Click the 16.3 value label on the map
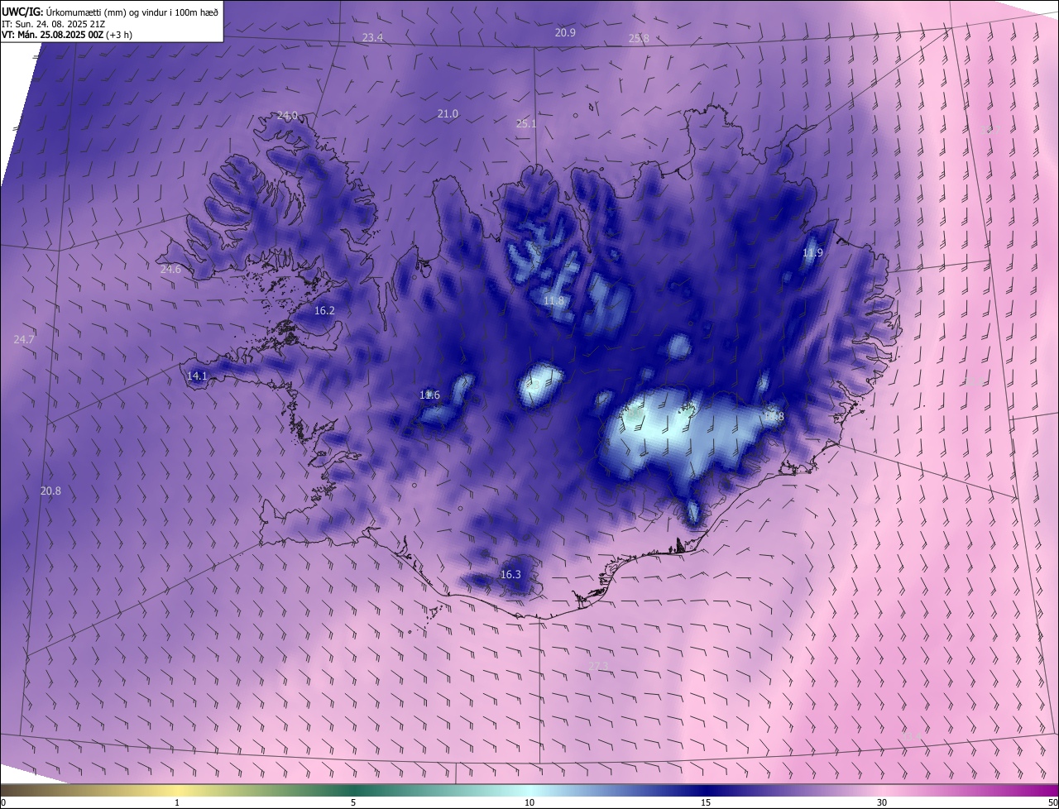 [510, 574]
